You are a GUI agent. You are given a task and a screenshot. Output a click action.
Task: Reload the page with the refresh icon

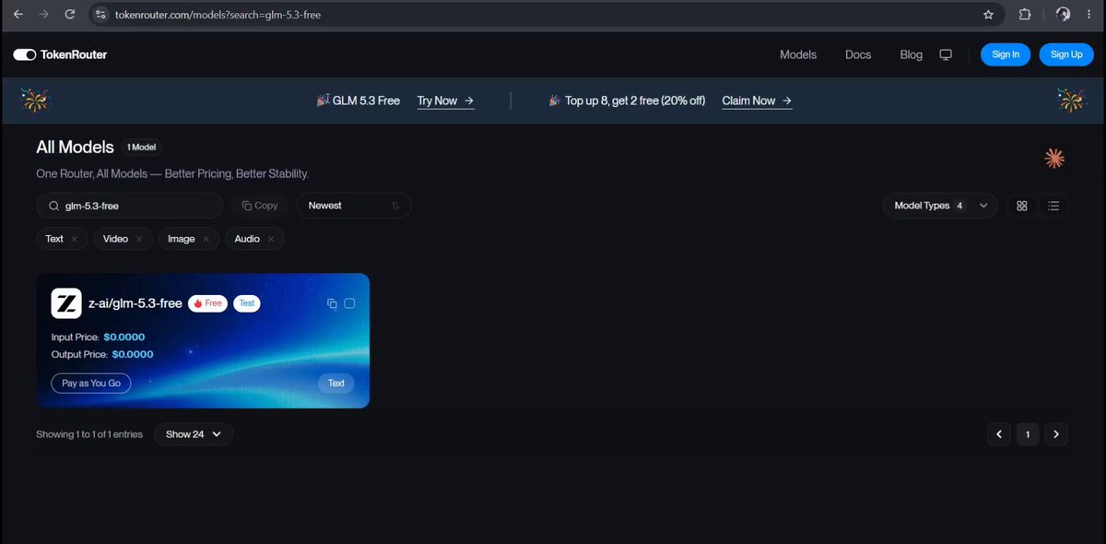click(70, 15)
